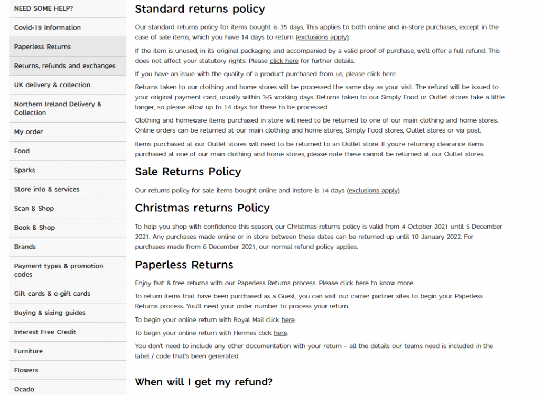Open the Returns, refunds and exchanges section
The height and width of the screenshot is (395, 541).
click(x=63, y=65)
